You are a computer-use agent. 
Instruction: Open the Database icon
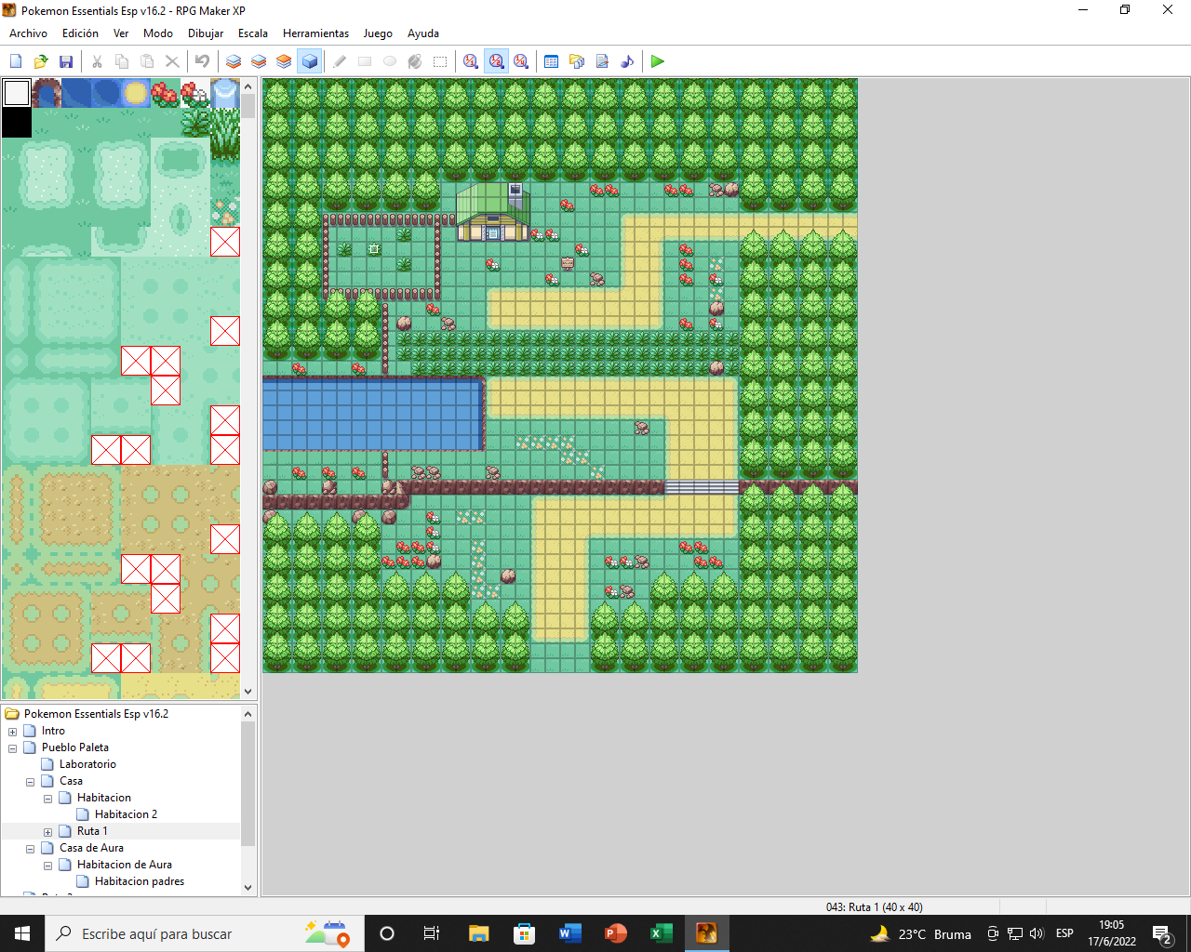pyautogui.click(x=551, y=61)
